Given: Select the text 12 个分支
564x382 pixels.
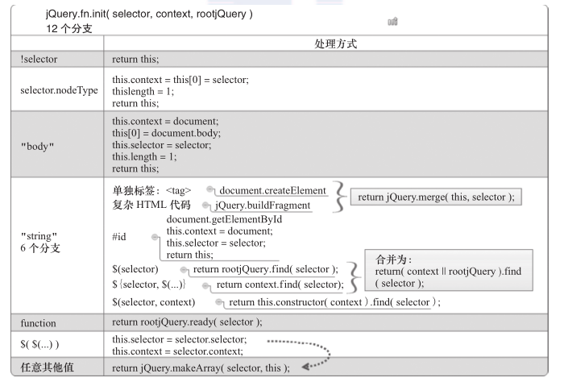Looking at the screenshot, I should click(69, 28).
